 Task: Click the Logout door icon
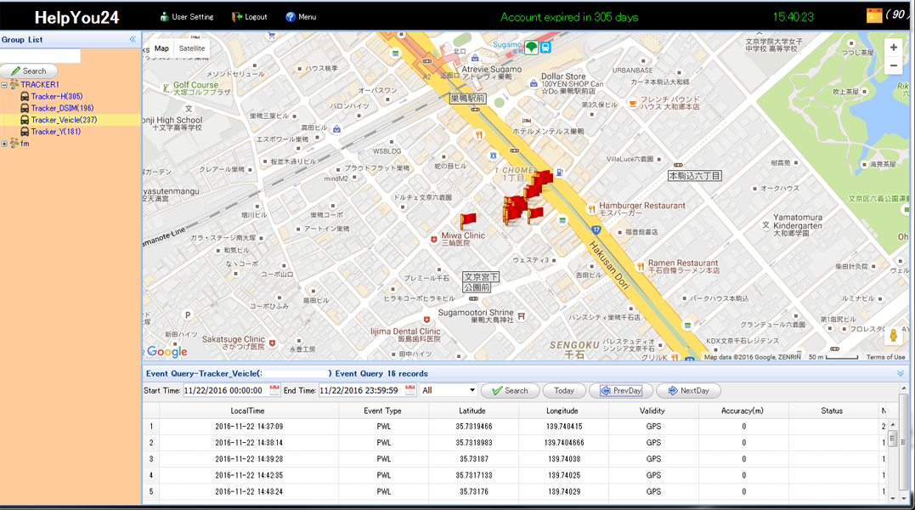(237, 17)
